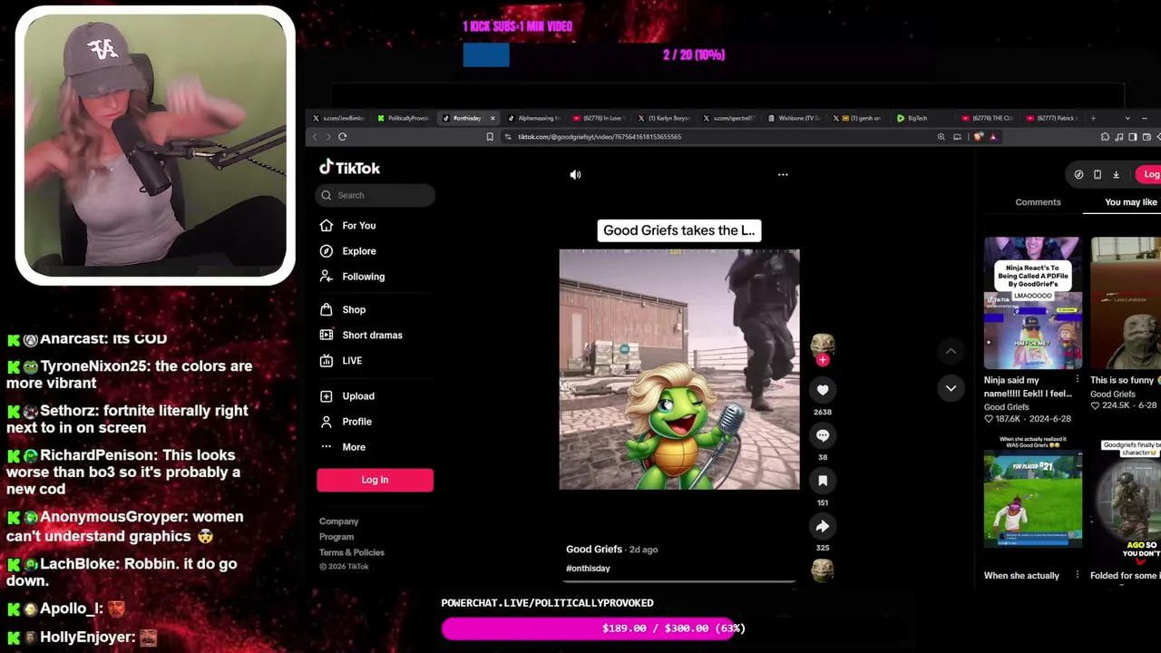The width and height of the screenshot is (1161, 653).
Task: Click the browser address bar URL
Action: tap(600, 137)
